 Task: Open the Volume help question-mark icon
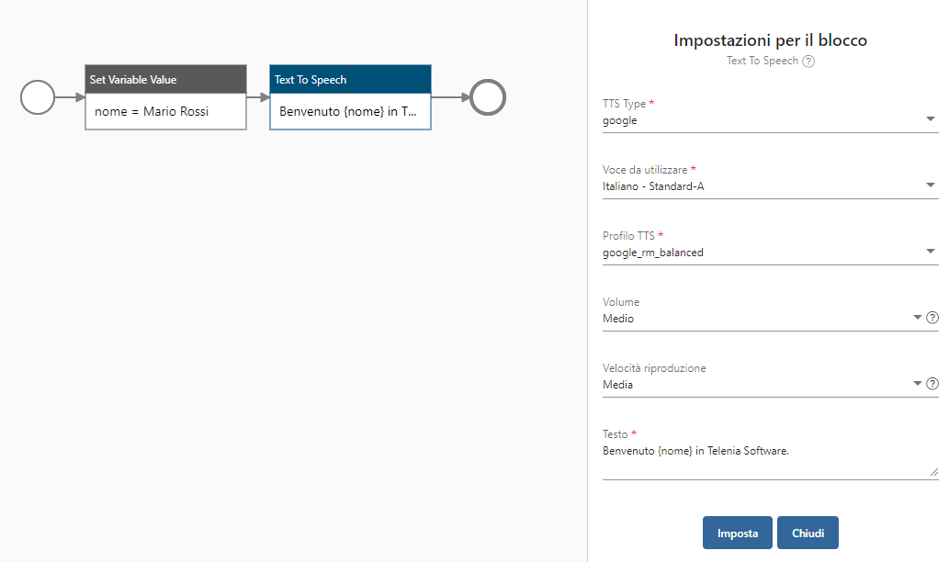[x=932, y=318]
